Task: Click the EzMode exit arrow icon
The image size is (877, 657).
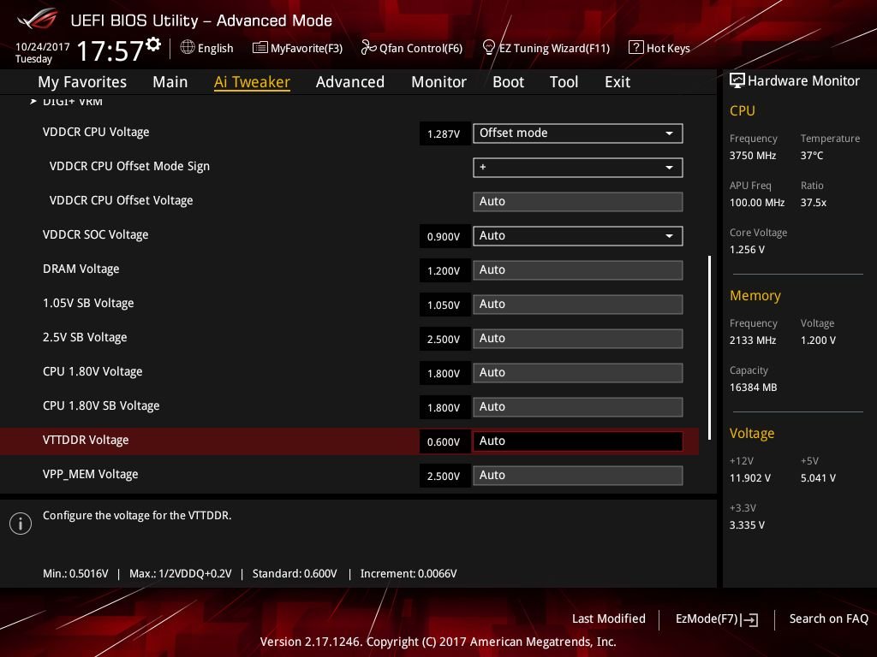Action: [749, 619]
